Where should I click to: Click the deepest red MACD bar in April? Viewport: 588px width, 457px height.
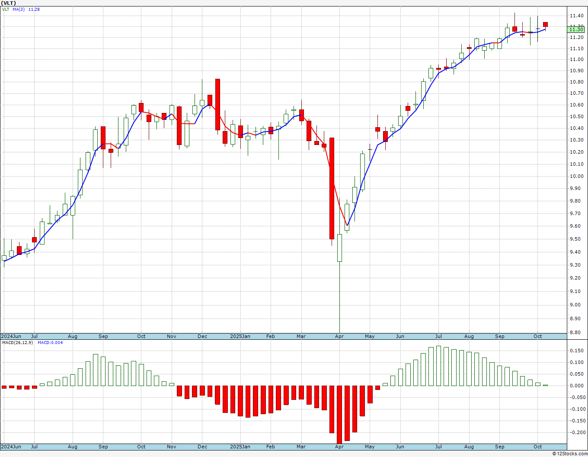(x=339, y=415)
